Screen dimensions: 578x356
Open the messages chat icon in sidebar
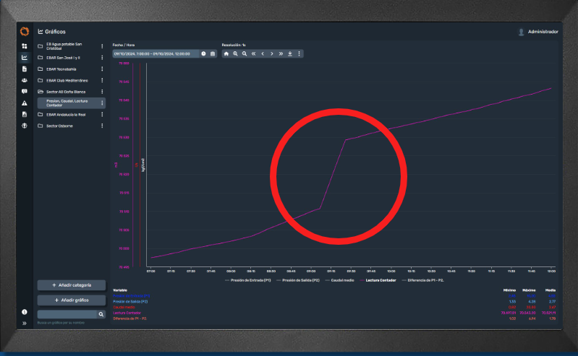[25, 92]
